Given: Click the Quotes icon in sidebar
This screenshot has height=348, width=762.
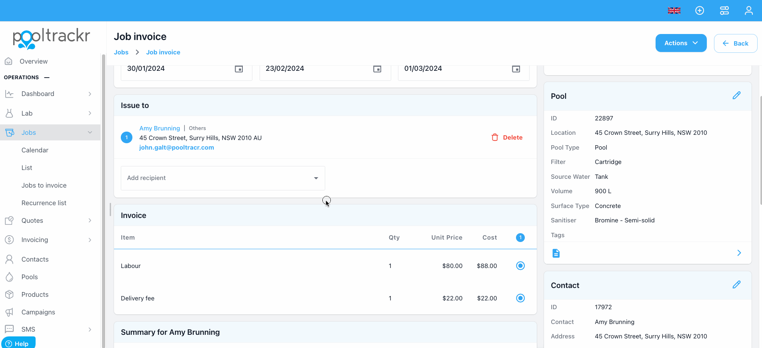Looking at the screenshot, I should [x=9, y=220].
